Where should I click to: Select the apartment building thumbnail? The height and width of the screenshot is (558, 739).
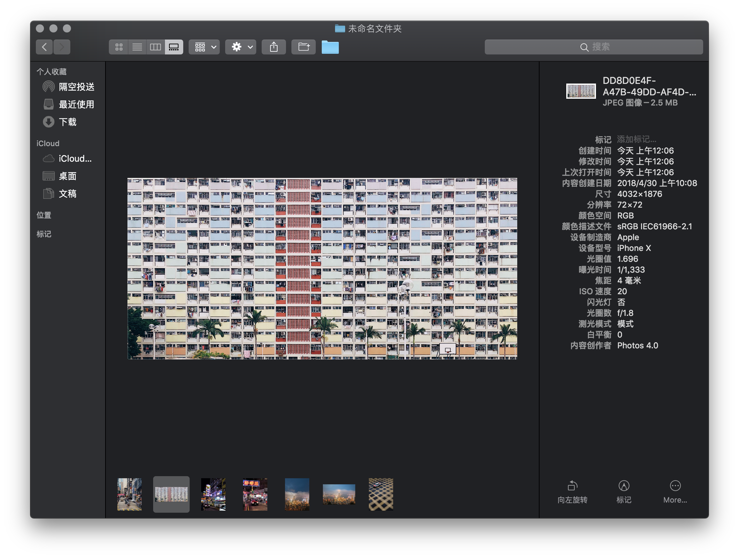[171, 494]
